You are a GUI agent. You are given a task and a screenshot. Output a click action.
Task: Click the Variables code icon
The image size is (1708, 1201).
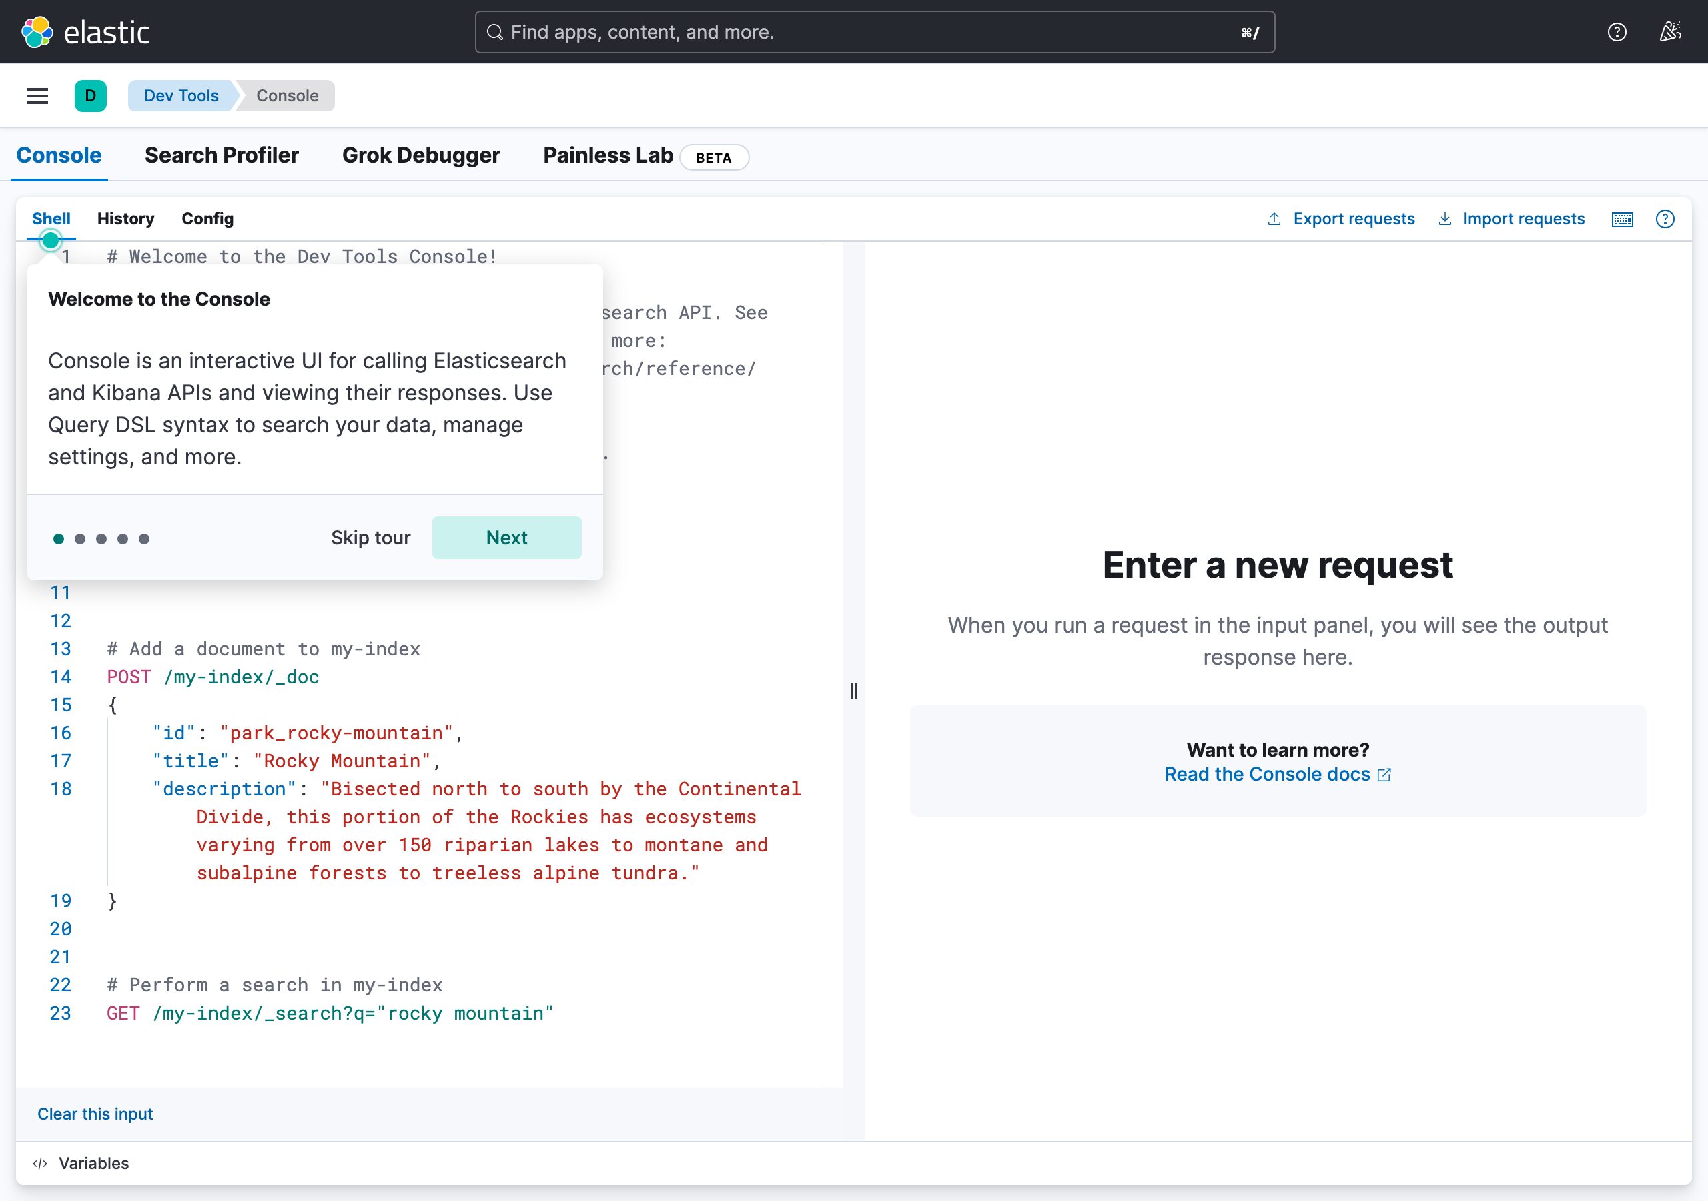click(40, 1163)
